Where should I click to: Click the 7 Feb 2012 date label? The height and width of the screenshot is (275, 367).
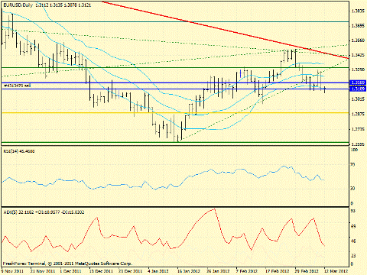click(x=247, y=271)
